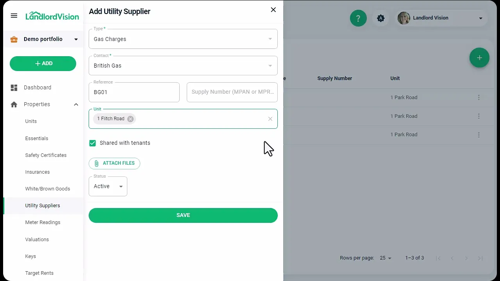
Task: Click the green help question mark icon
Action: (x=358, y=18)
